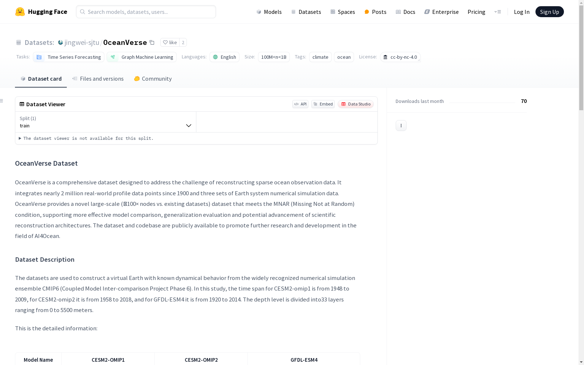The image size is (584, 365).
Task: Like the OceanVerse dataset
Action: pos(170,42)
